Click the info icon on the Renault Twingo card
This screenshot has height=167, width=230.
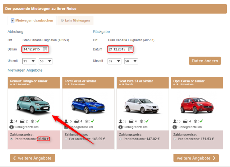point(11,127)
